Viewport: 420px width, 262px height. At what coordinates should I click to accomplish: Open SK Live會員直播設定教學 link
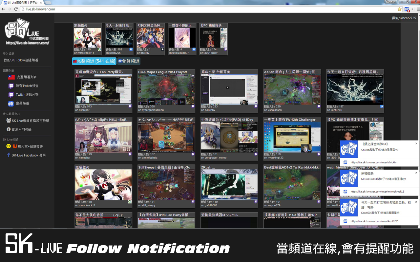28,121
